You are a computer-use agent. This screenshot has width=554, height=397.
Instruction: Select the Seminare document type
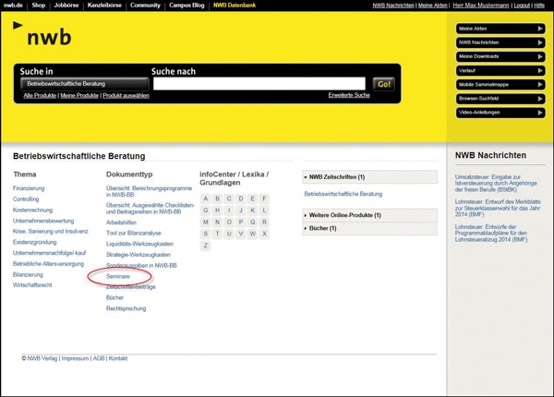tap(117, 276)
